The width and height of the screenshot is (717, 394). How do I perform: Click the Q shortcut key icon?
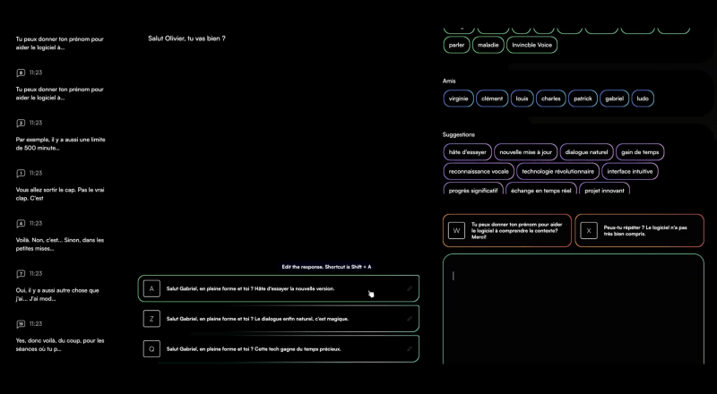click(151, 348)
